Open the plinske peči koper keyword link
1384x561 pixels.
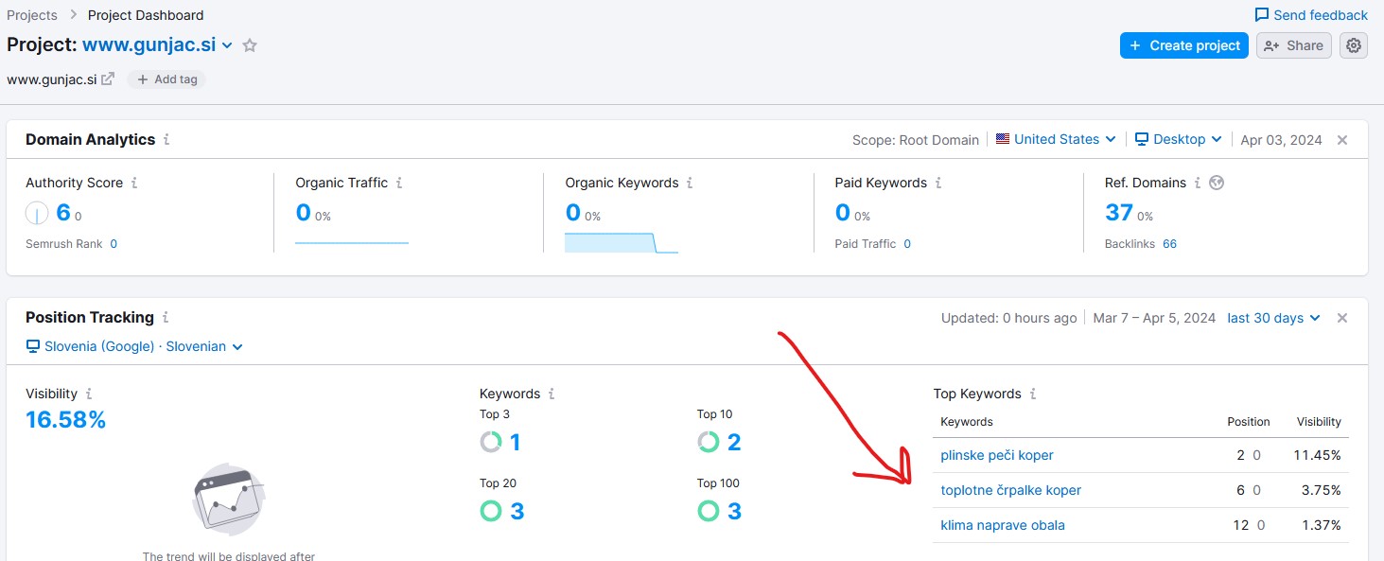point(996,455)
